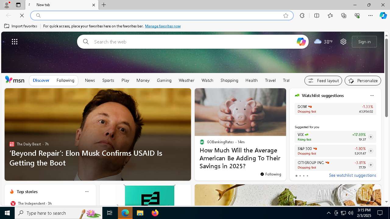Click the Personalize button
The height and width of the screenshot is (219, 390).
coord(363,81)
